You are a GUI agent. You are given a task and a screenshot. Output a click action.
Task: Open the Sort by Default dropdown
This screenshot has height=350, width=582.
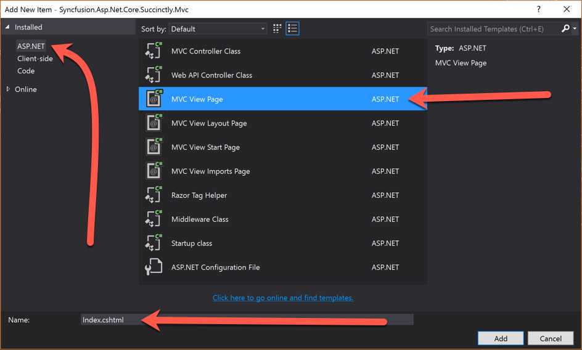click(x=218, y=29)
